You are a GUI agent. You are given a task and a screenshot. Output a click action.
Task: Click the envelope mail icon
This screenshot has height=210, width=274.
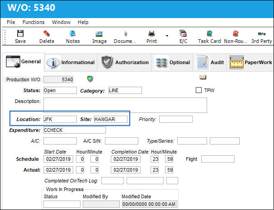[x=203, y=77]
